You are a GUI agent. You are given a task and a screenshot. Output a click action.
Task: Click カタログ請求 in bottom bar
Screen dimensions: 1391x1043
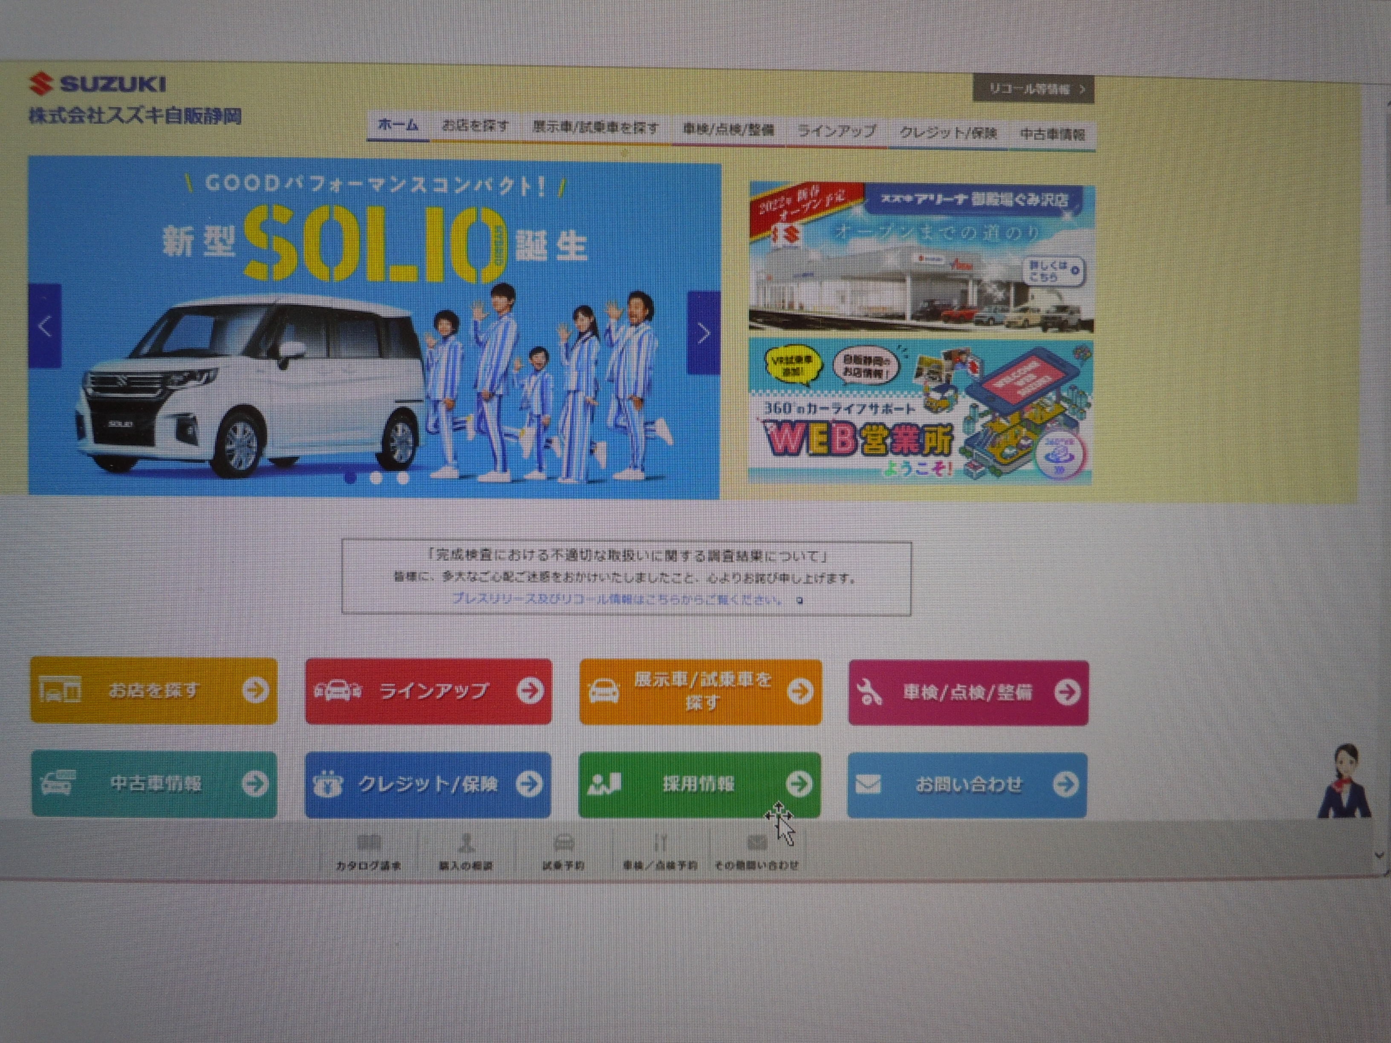pyautogui.click(x=369, y=852)
